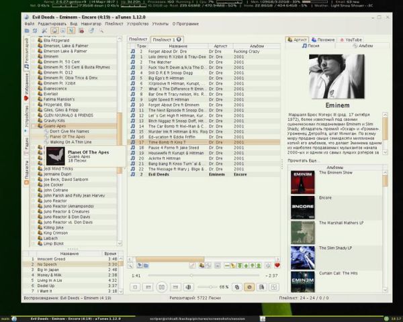Open the Encore album cover thumbnail
Viewport: 403px width, 322px height.
pos(302,207)
